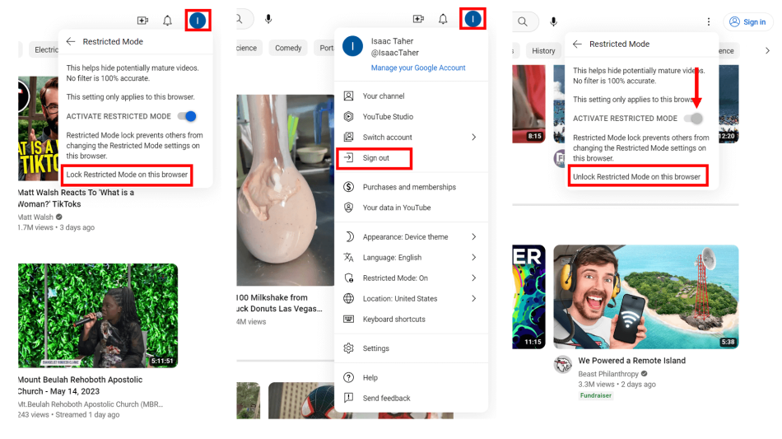Viewport: 782px width, 439px height.
Task: Click Lock Restricted Mode on this browser
Action: point(127,175)
